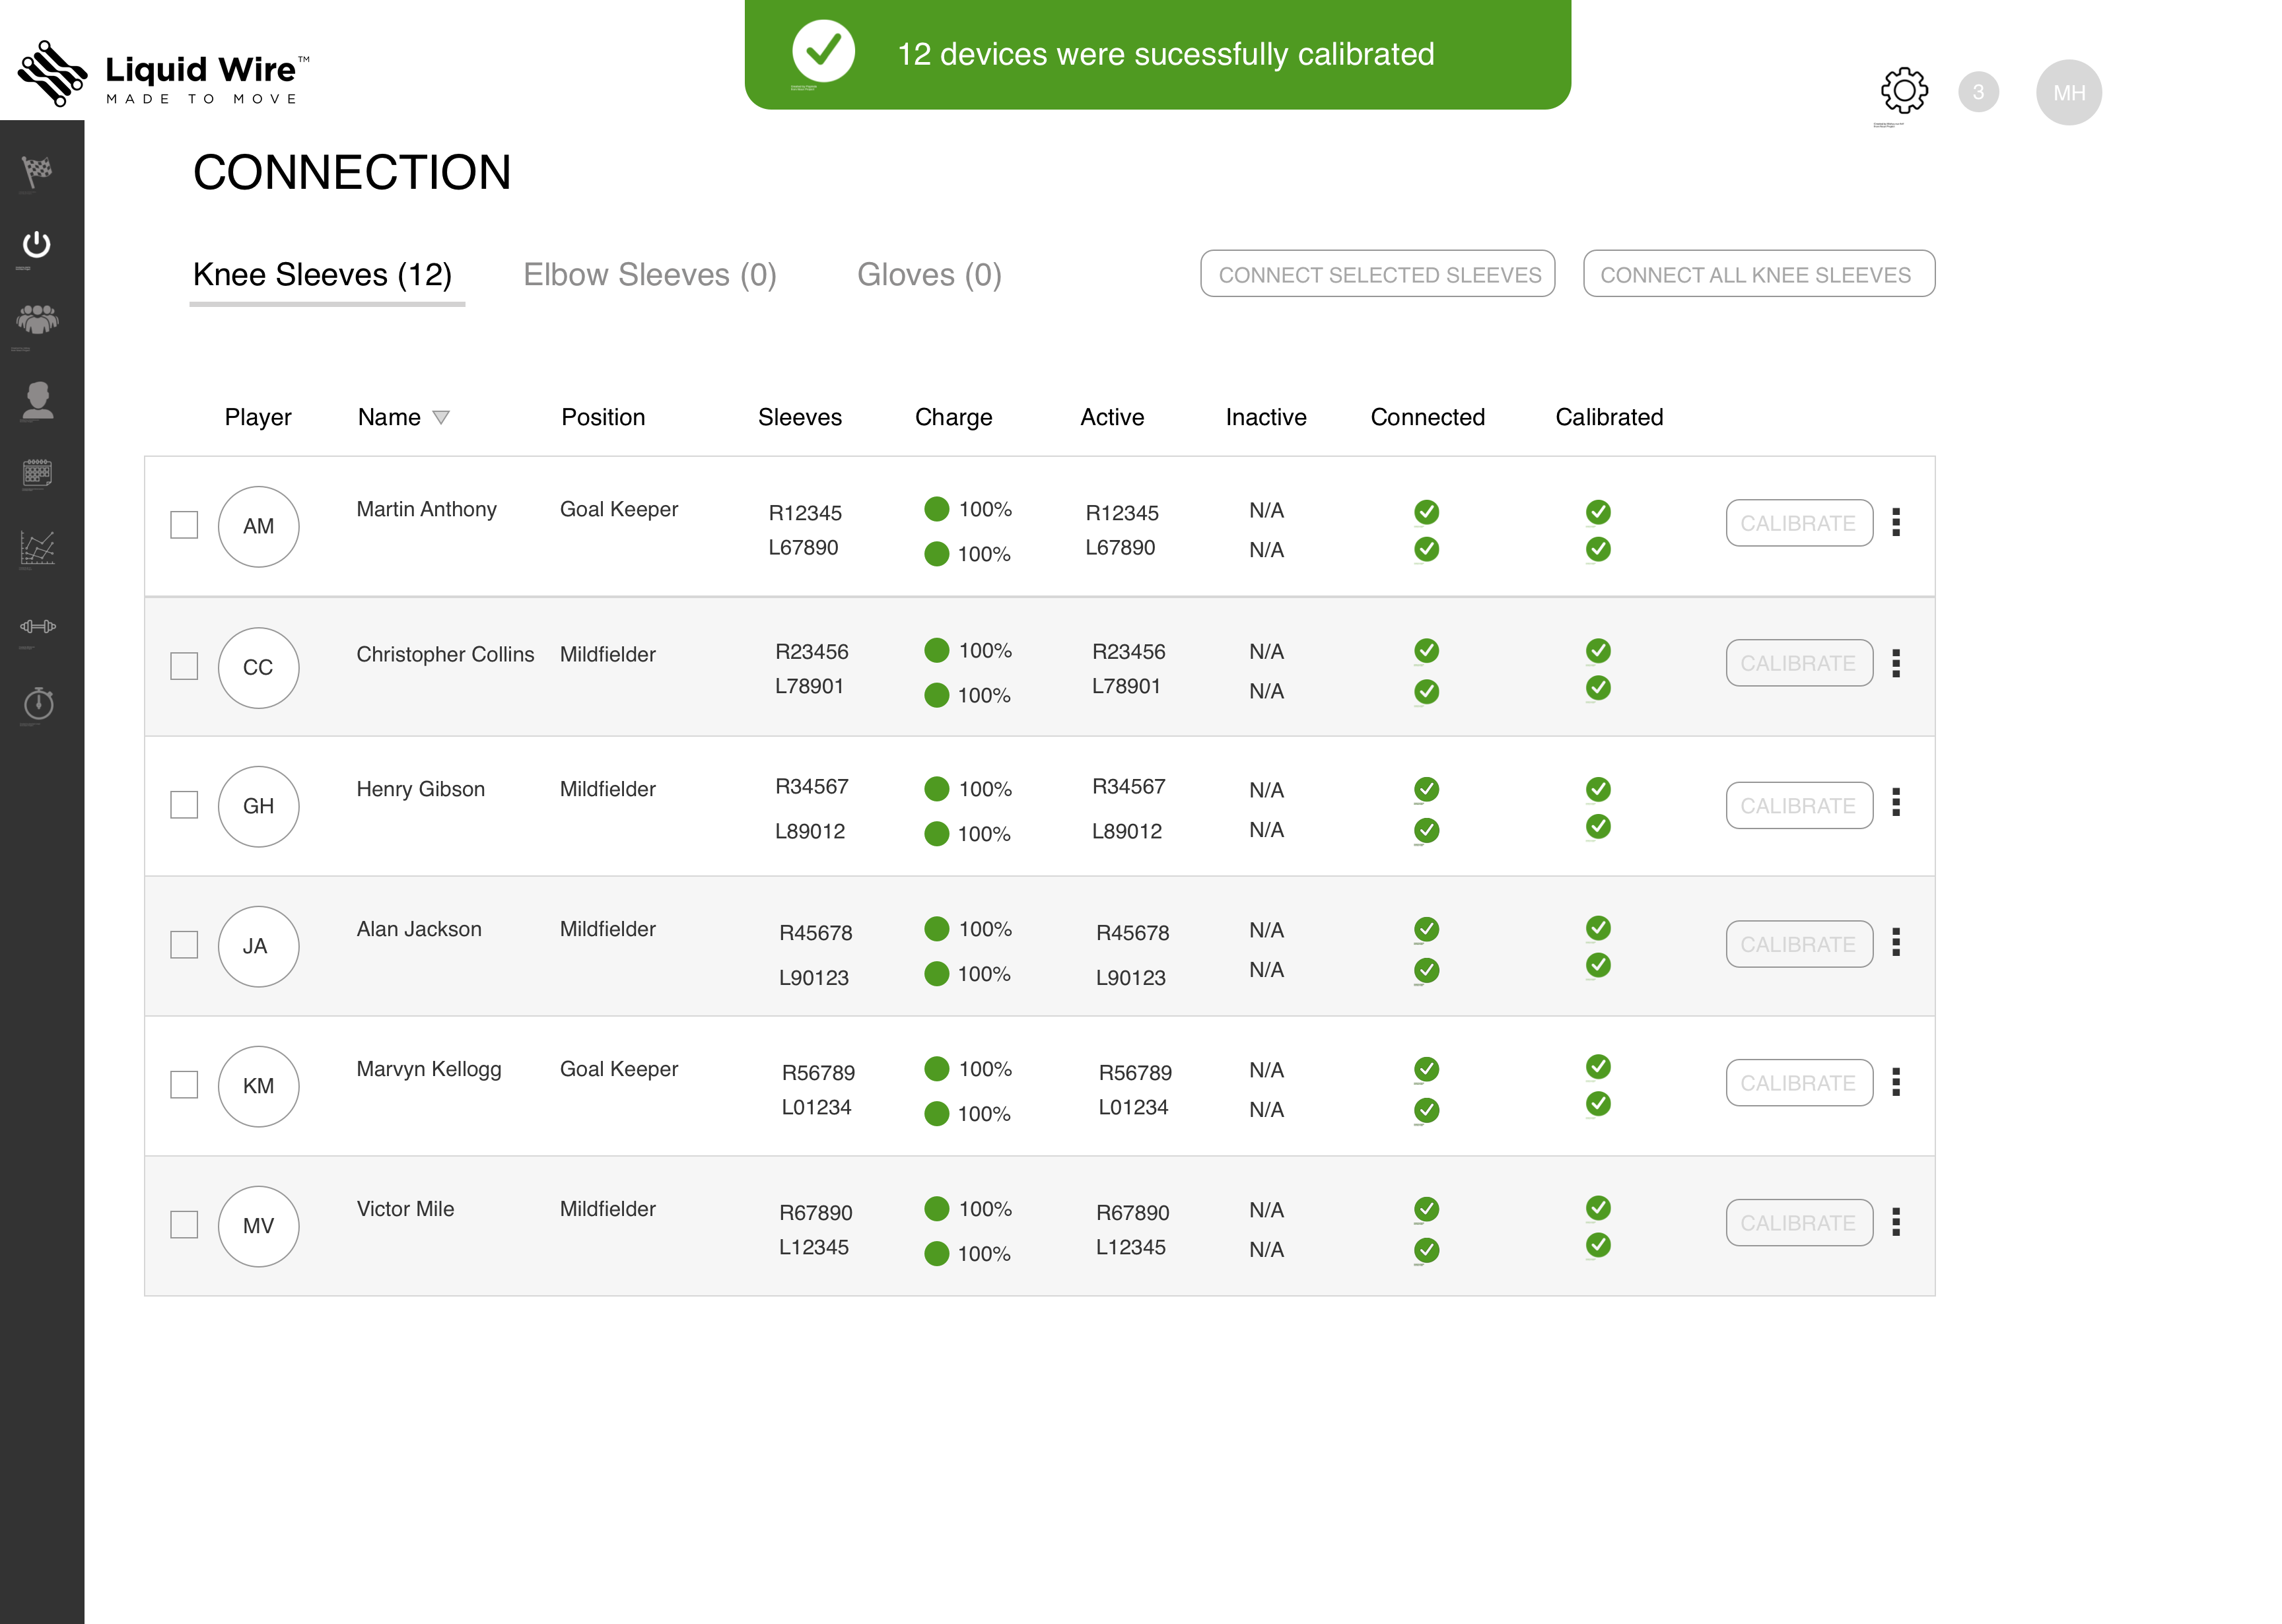Open the power/connection icon in the sidebar
Image resolution: width=2282 pixels, height=1624 pixels.
(38, 243)
